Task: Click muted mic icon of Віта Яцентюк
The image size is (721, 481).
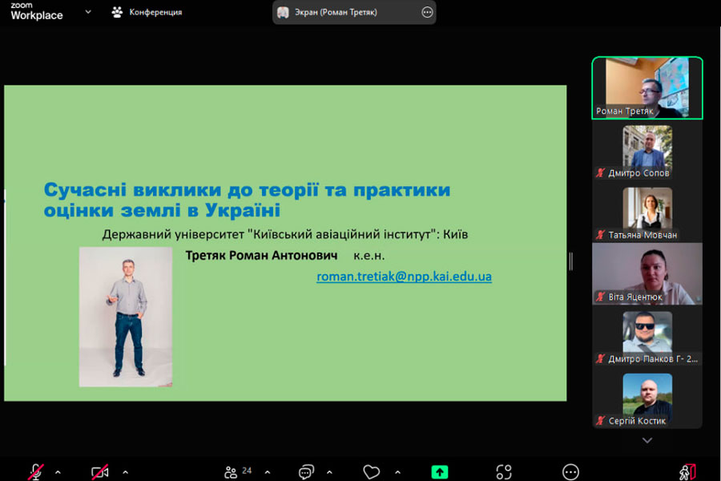Action: tap(600, 297)
